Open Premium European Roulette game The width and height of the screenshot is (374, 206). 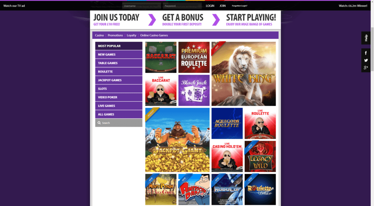194,57
